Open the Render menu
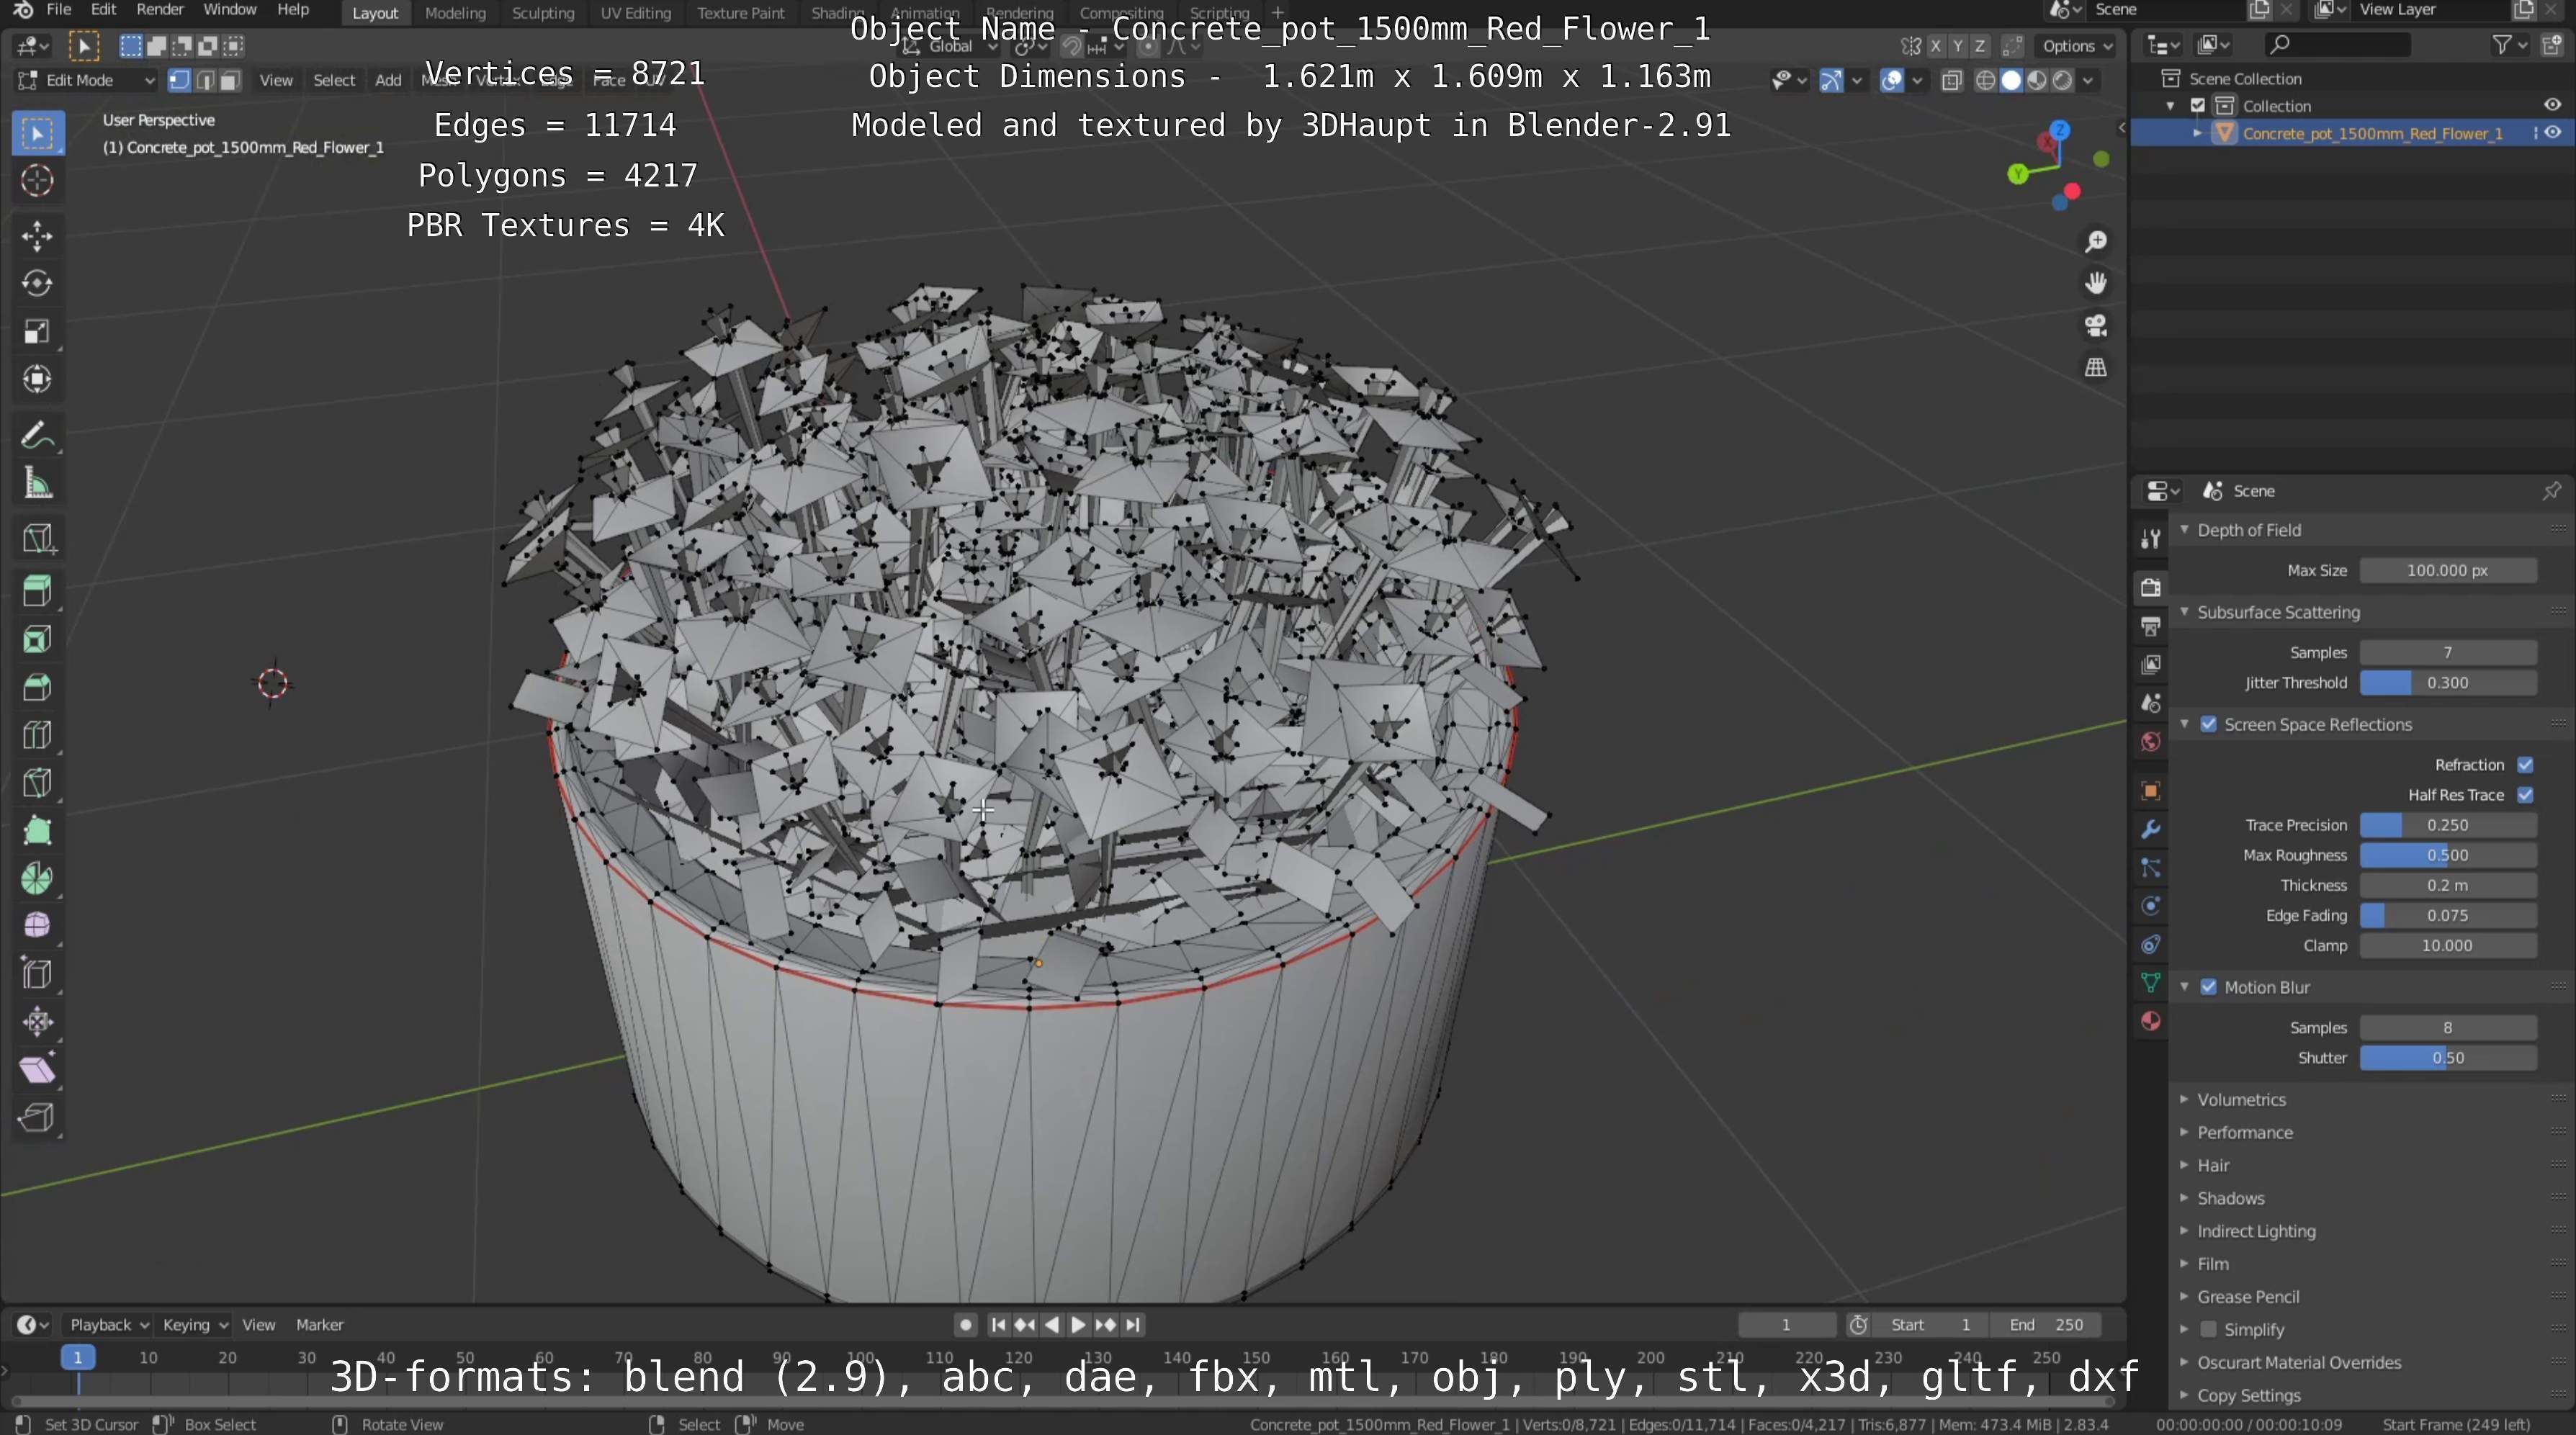 pos(160,10)
